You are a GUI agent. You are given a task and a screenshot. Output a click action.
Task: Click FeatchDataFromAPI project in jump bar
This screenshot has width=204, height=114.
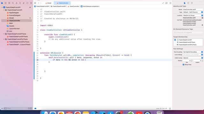coord(42,6)
